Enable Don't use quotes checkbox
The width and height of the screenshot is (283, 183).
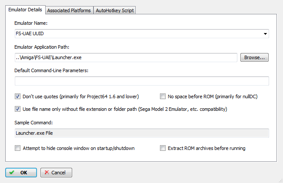[17, 96]
